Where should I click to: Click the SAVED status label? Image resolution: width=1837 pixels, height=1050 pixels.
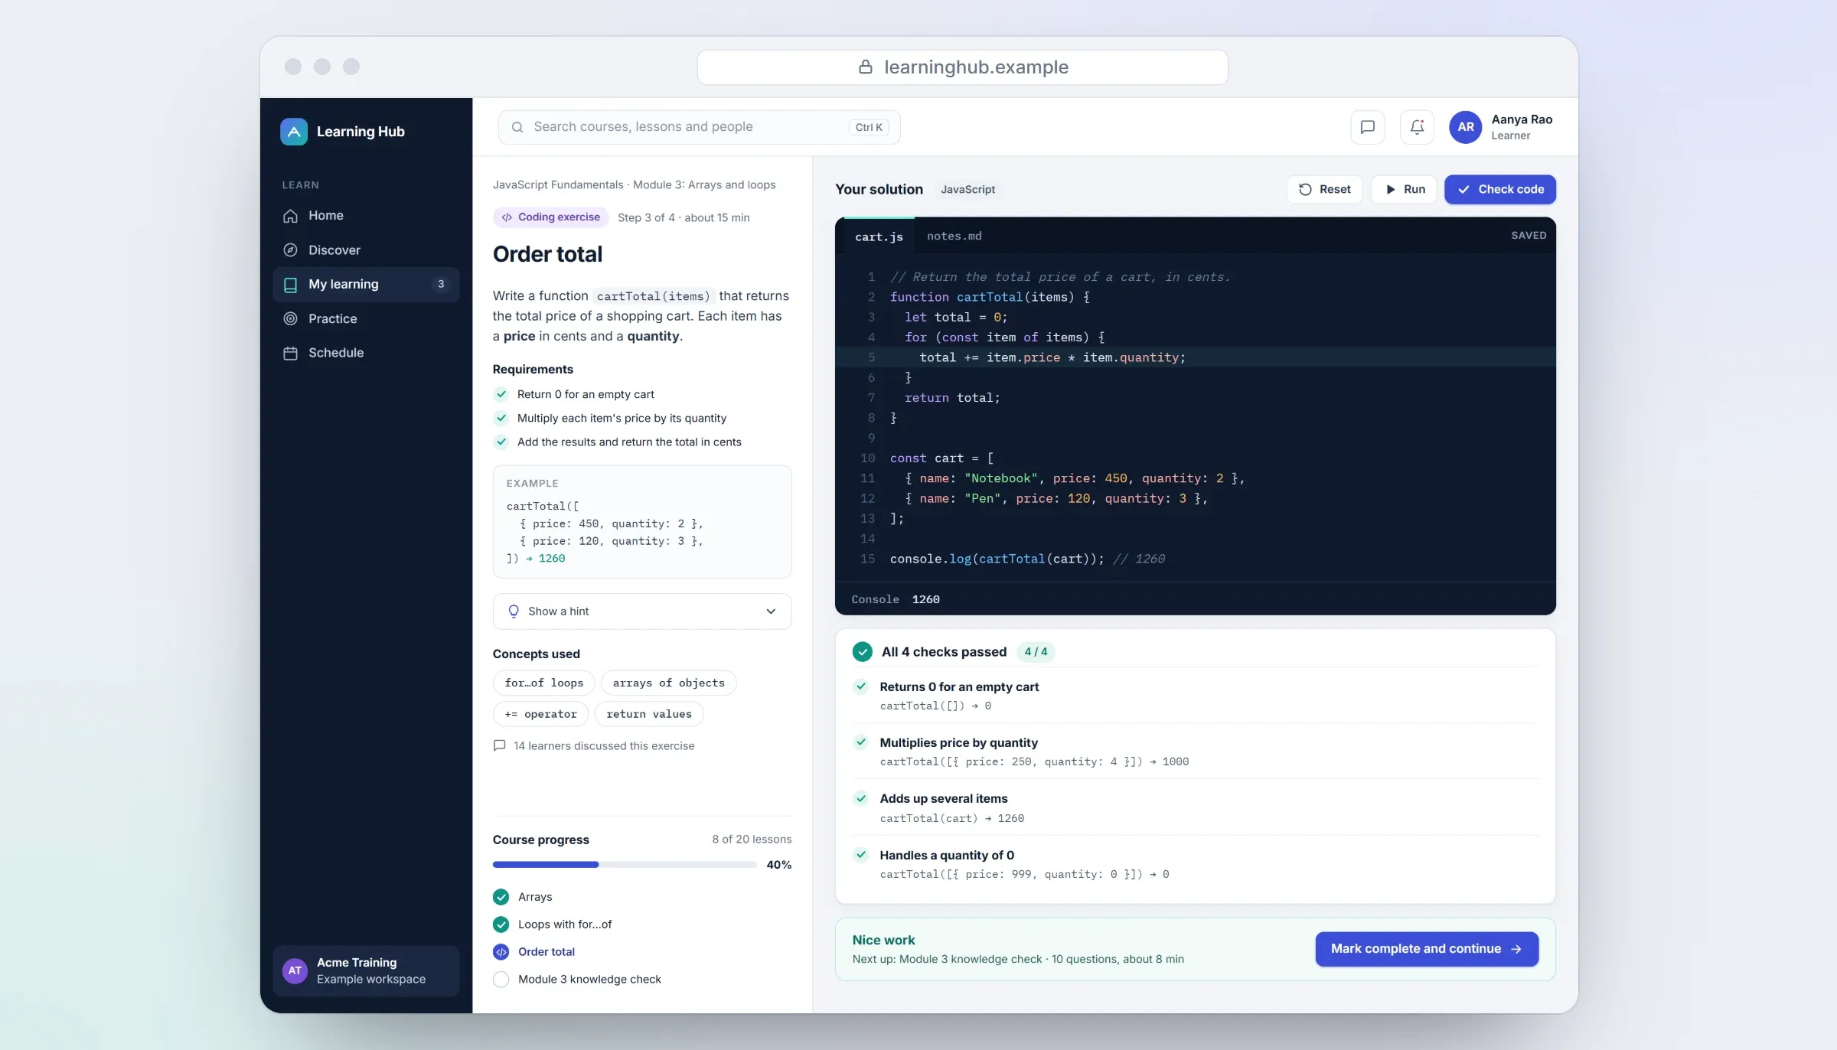point(1529,236)
